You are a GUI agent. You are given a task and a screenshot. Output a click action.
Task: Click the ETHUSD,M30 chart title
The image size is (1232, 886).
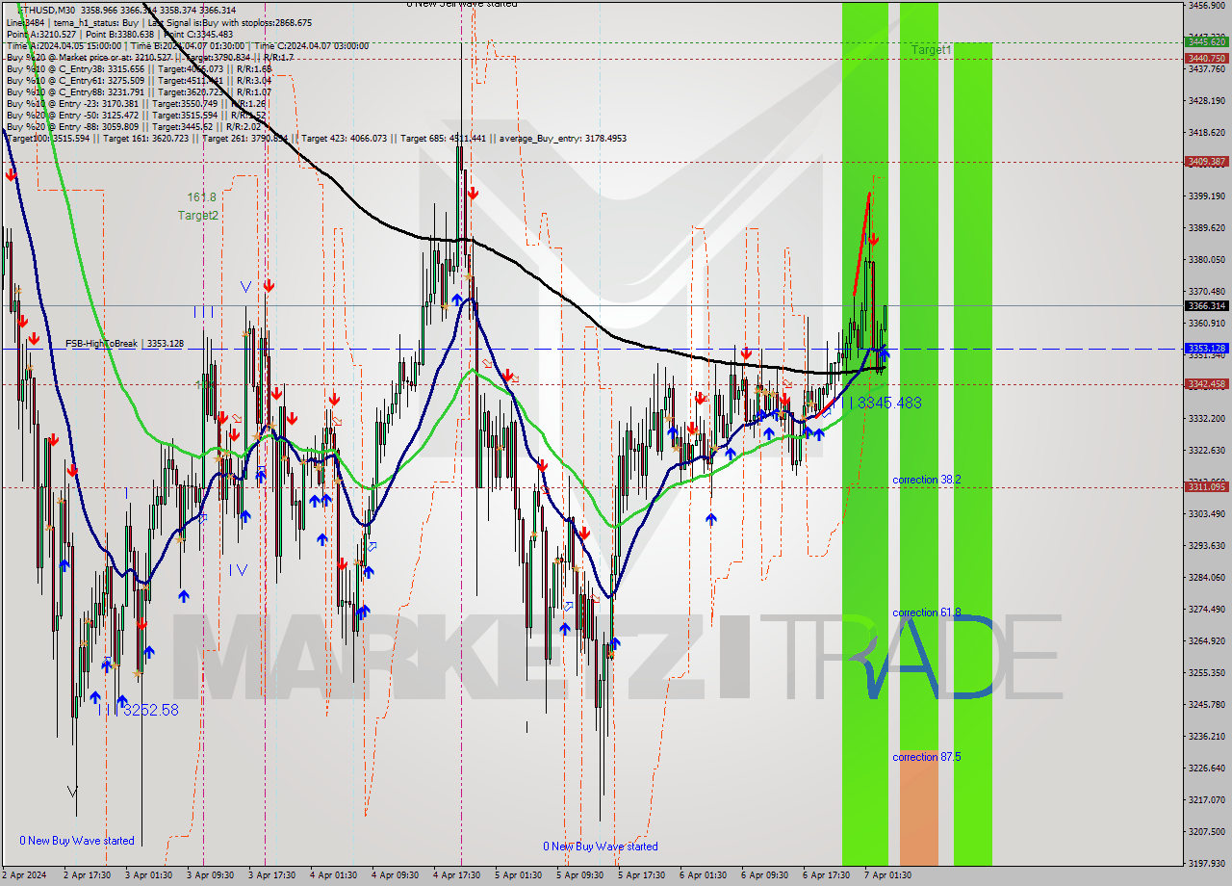tap(38, 7)
